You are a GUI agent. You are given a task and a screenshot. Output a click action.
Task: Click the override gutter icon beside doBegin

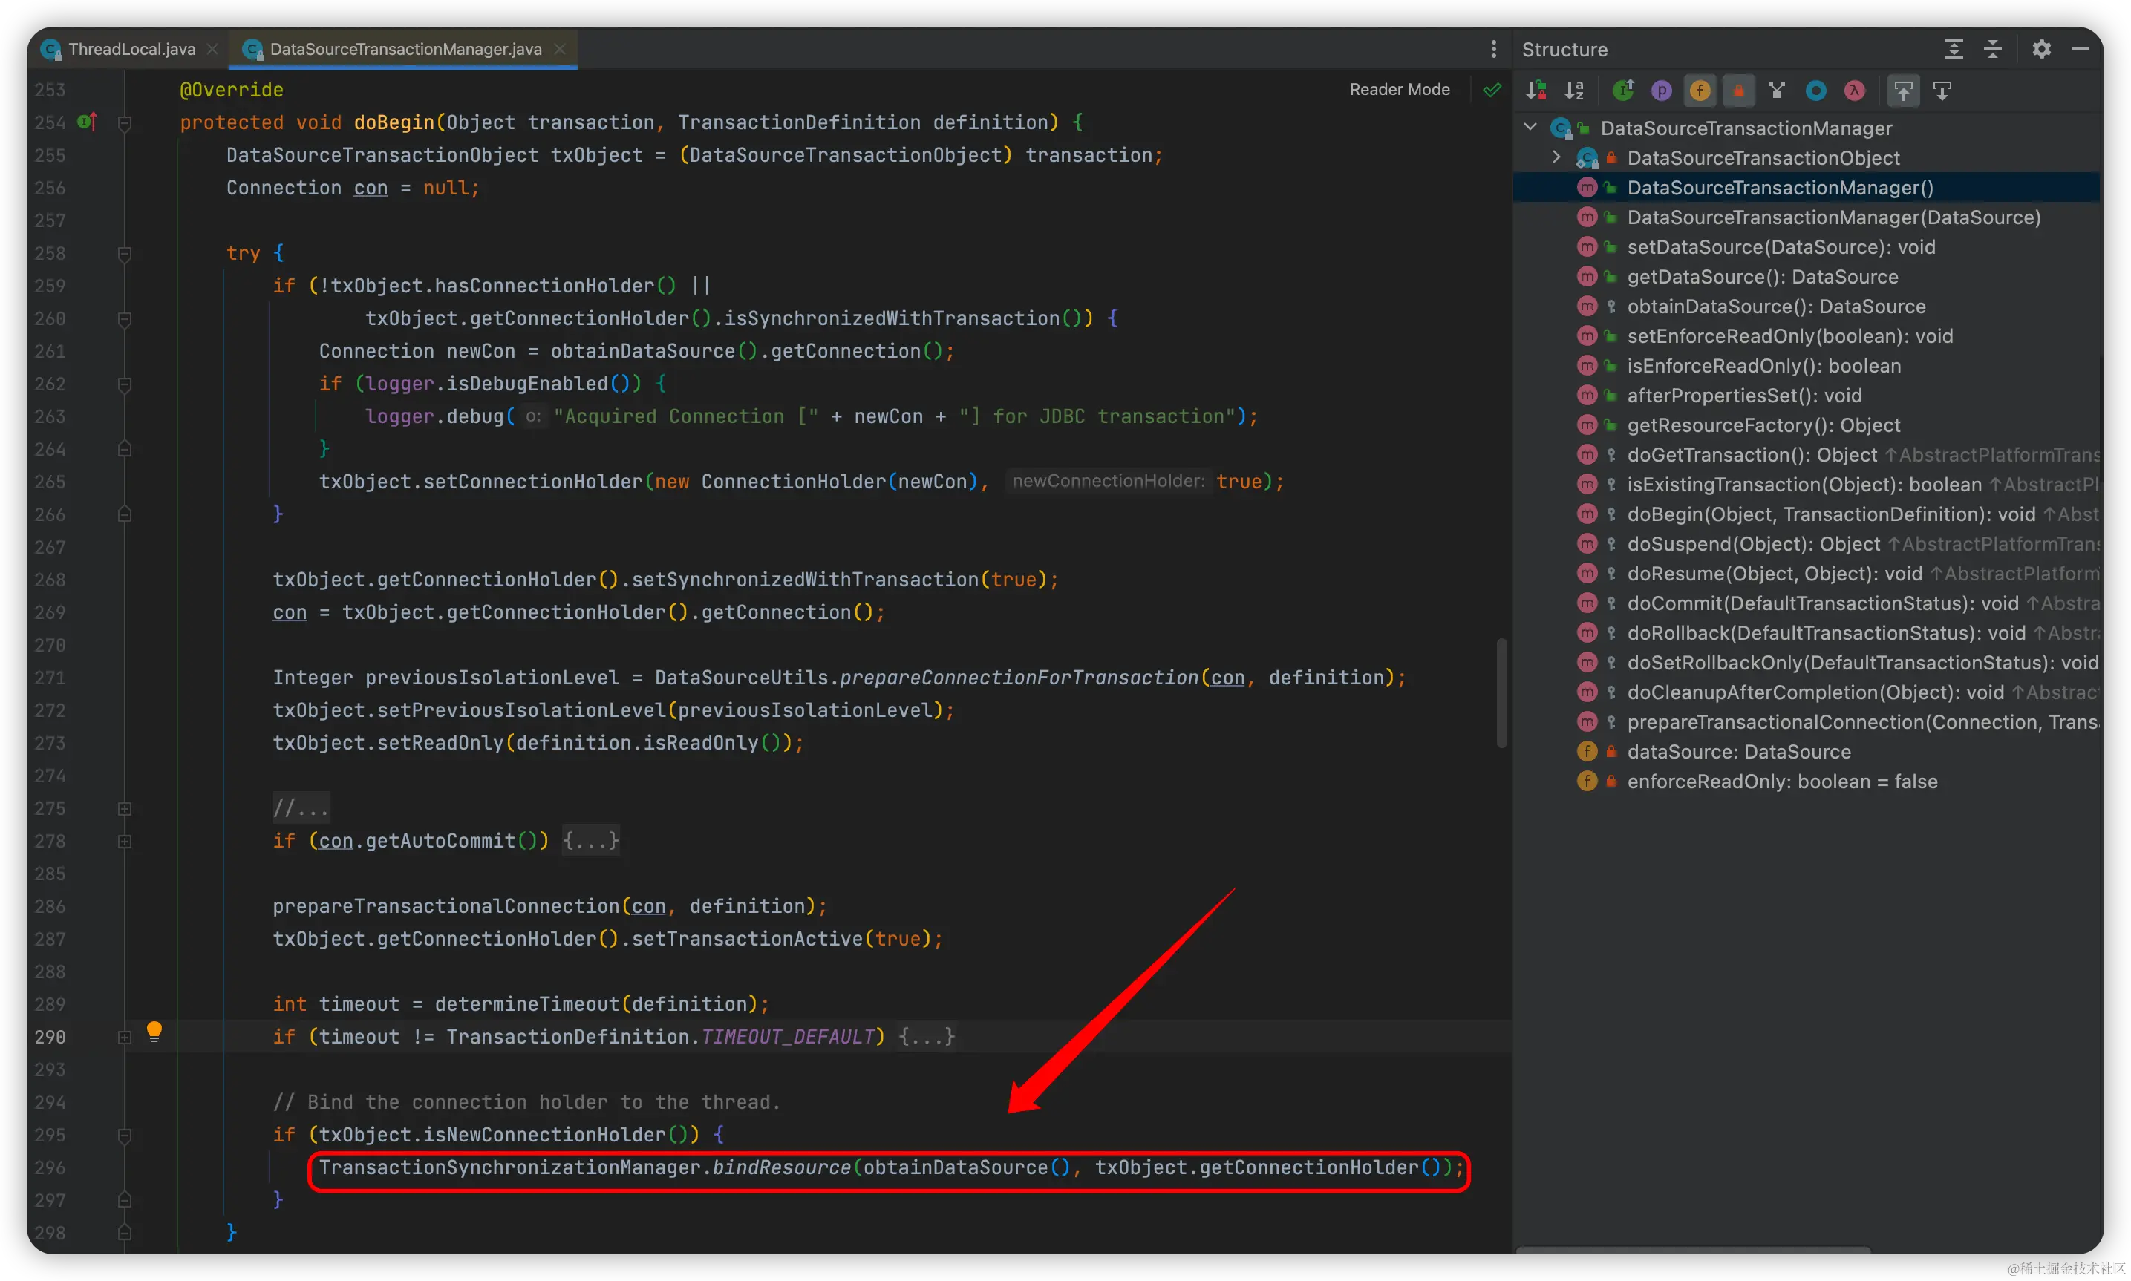coord(86,122)
